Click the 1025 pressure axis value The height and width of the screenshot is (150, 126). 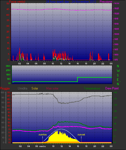116,8
